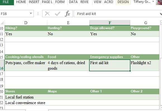Switch to the HOME ribbon tab

pyautogui.click(x=21, y=2)
